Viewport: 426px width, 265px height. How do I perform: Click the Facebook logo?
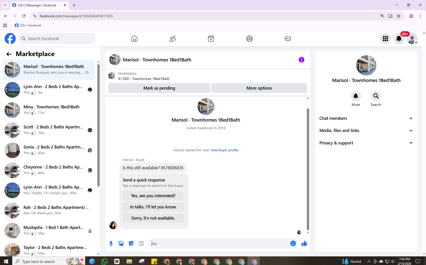click(x=10, y=39)
